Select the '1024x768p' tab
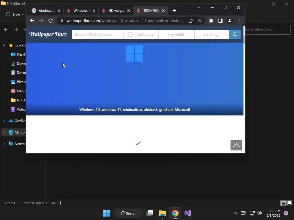The height and width of the screenshot is (220, 294). click(x=148, y=11)
